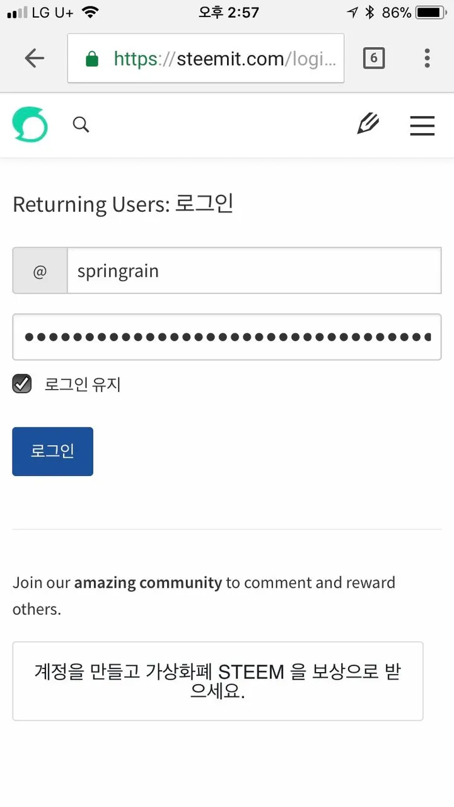The image size is (454, 807).
Task: Tap the browser back arrow
Action: pyautogui.click(x=35, y=59)
